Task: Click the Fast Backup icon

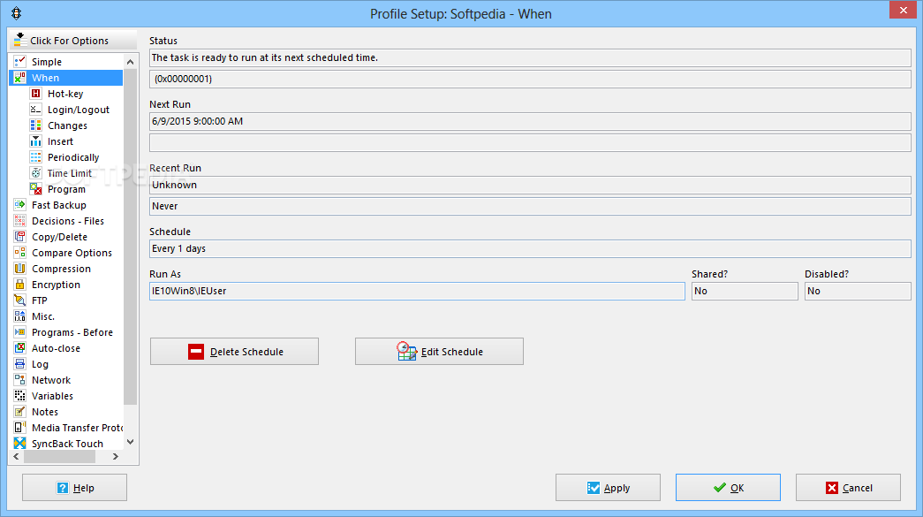Action: tap(20, 205)
